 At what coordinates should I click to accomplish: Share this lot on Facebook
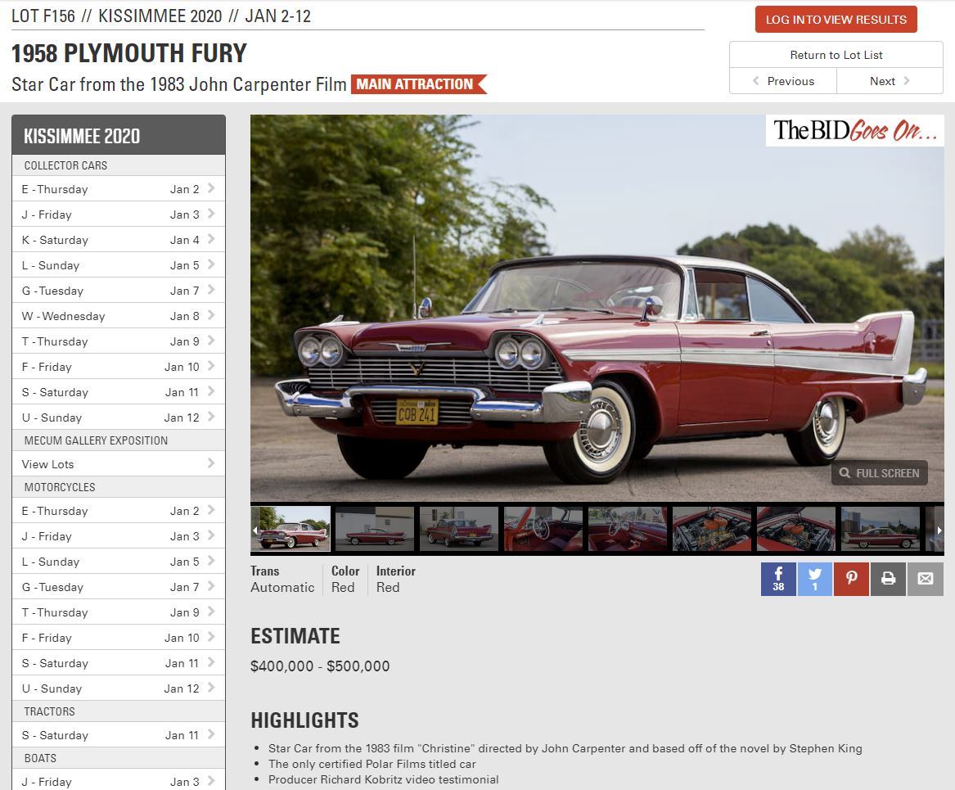pyautogui.click(x=778, y=579)
